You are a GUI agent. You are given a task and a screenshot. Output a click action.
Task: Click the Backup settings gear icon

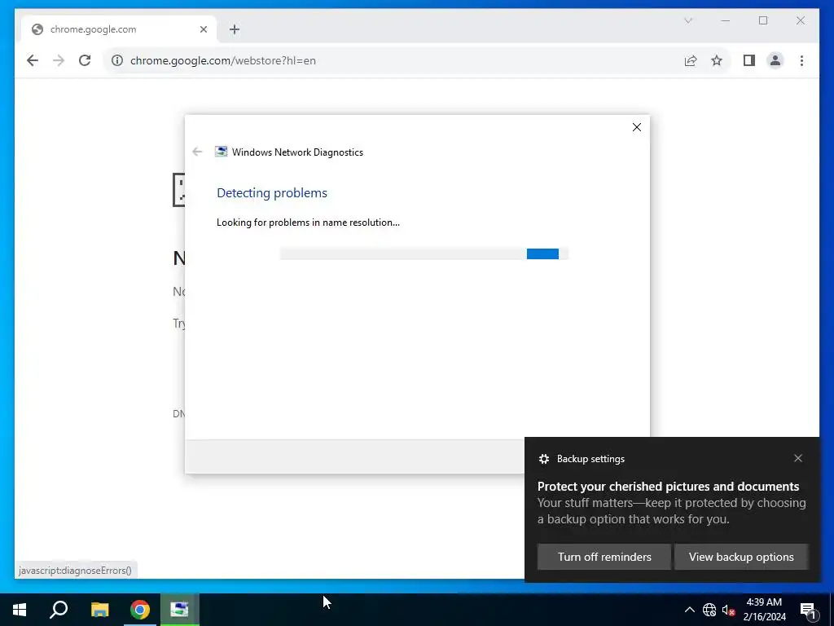tap(543, 459)
